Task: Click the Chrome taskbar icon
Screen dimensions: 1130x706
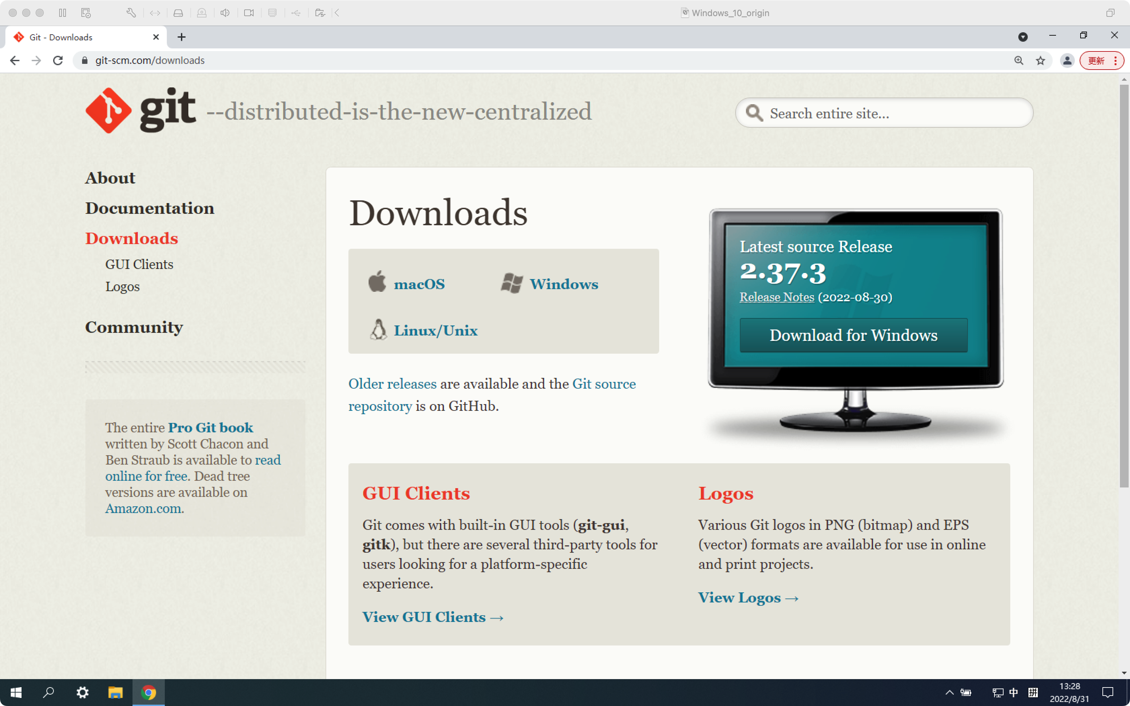Action: (149, 693)
